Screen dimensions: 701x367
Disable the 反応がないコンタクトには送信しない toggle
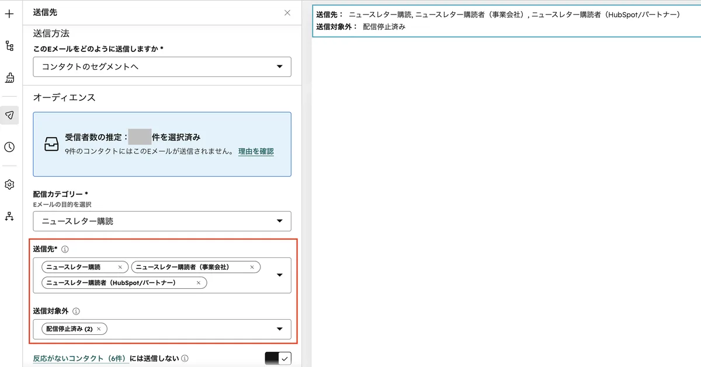click(277, 358)
